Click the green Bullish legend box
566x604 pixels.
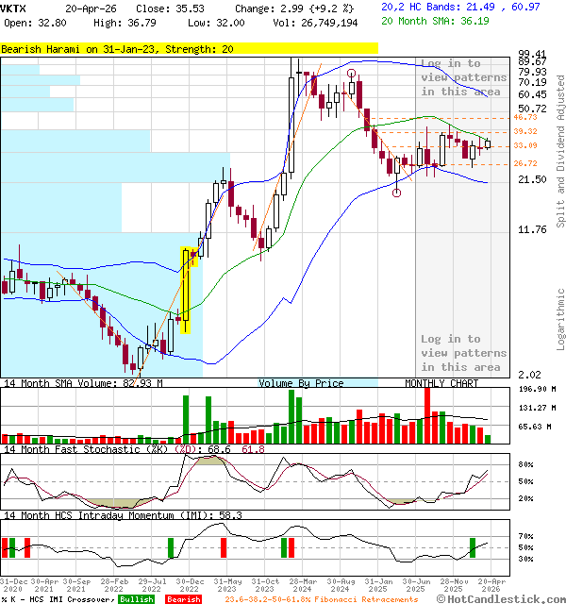coord(136,599)
